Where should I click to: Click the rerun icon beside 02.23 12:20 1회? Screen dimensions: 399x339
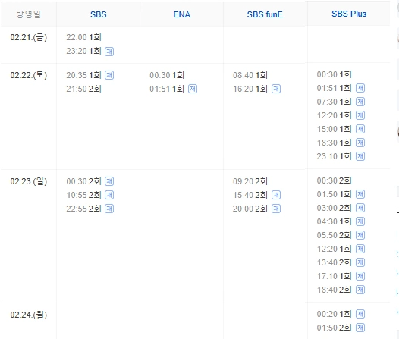coord(360,249)
